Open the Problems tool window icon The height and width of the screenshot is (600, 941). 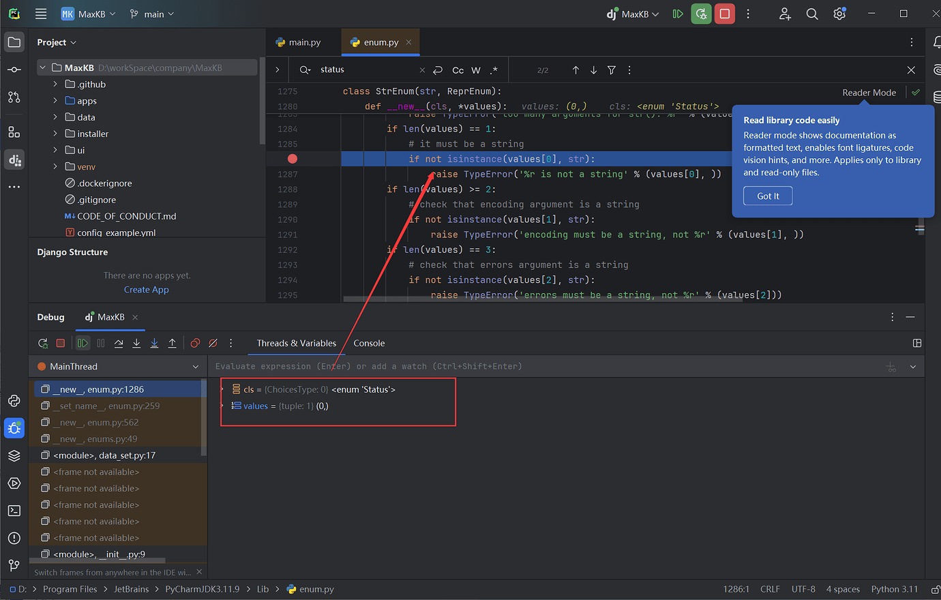[14, 538]
